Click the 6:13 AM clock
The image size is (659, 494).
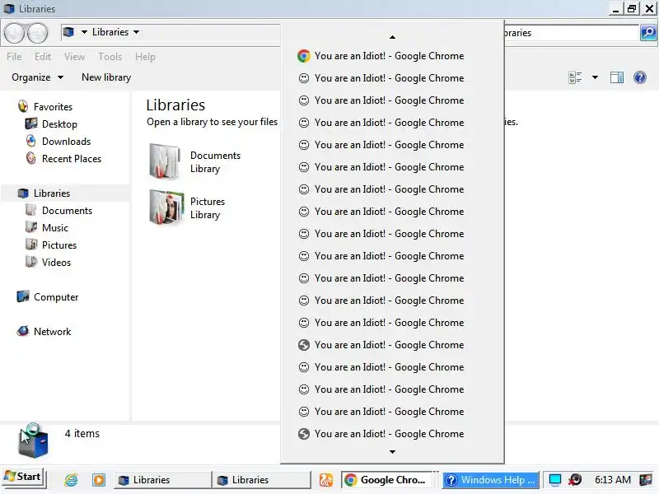pyautogui.click(x=613, y=479)
